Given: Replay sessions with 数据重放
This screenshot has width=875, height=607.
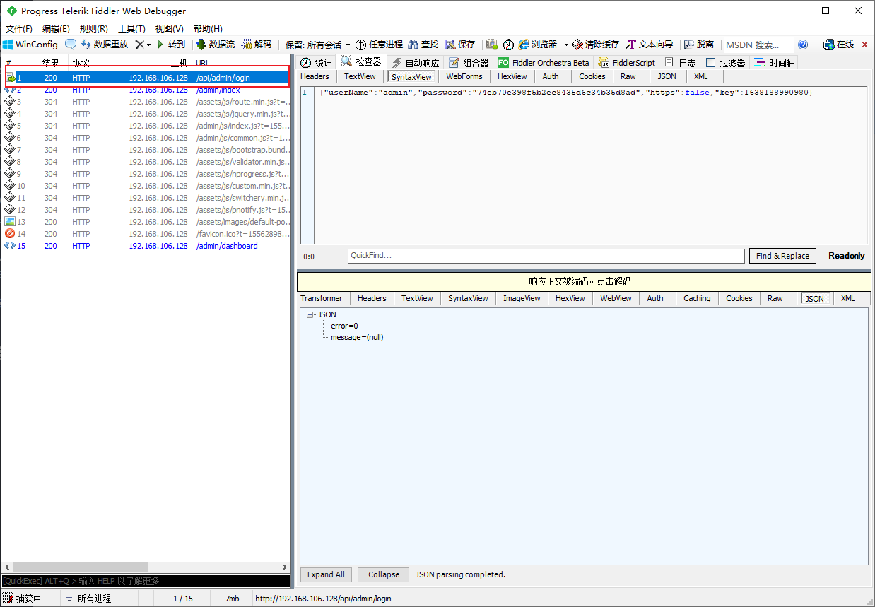Looking at the screenshot, I should (105, 45).
